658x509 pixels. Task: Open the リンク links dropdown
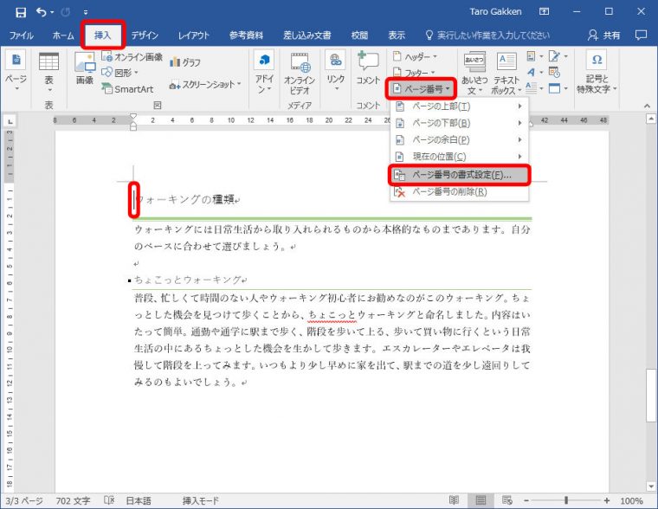(336, 72)
